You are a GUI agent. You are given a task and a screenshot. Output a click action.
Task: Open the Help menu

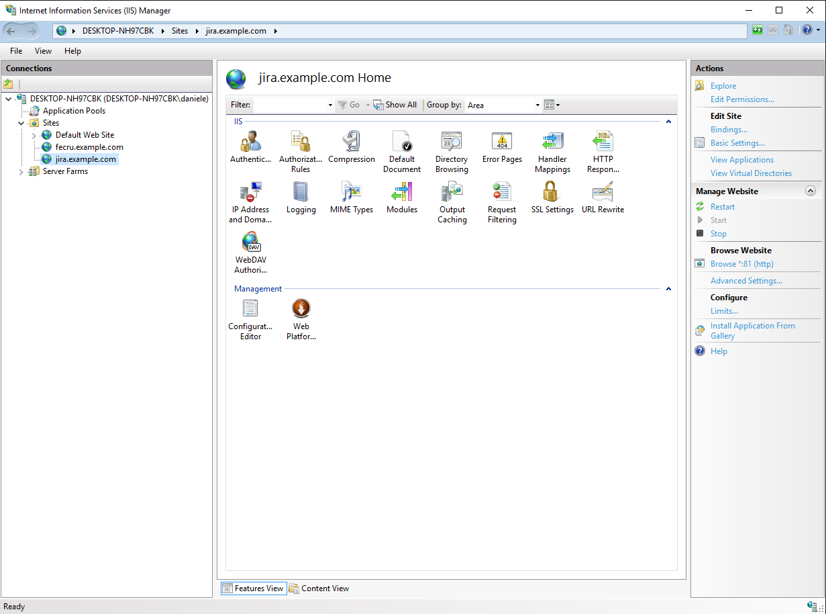(x=72, y=51)
